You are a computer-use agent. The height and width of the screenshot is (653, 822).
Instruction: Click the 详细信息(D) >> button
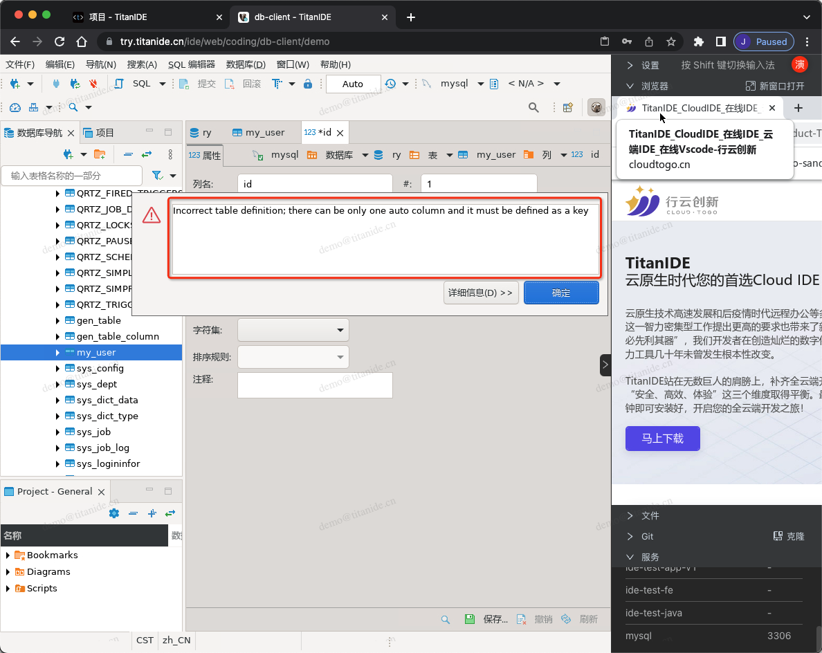pos(481,293)
